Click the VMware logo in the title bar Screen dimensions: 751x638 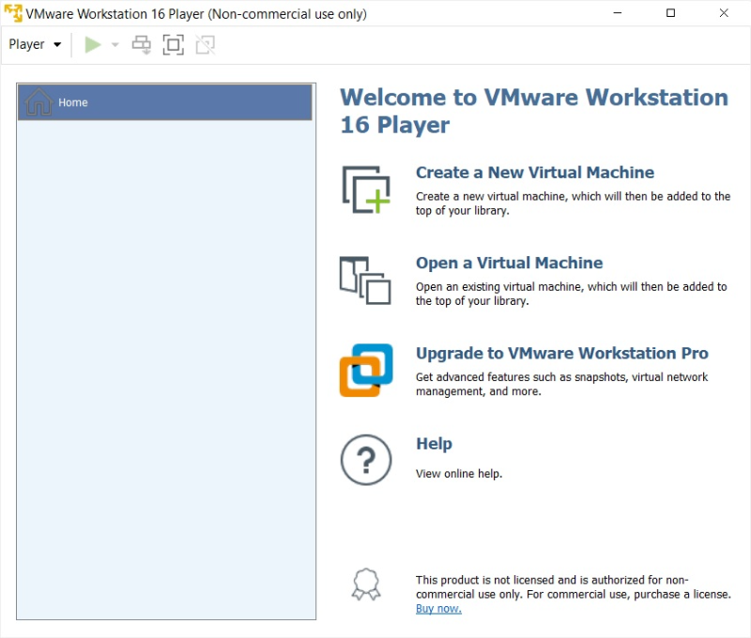click(12, 12)
